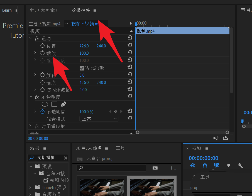Select the 视频.mp4 clip bar in effect timeline
The height and width of the screenshot is (196, 252).
tap(183, 31)
